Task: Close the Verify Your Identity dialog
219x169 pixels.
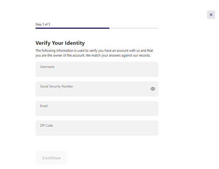Action: [211, 15]
